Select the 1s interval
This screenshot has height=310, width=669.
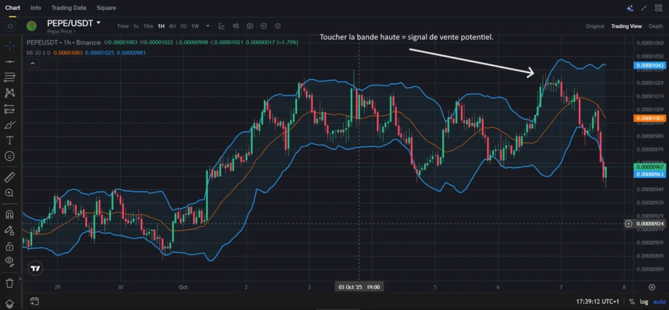136,26
